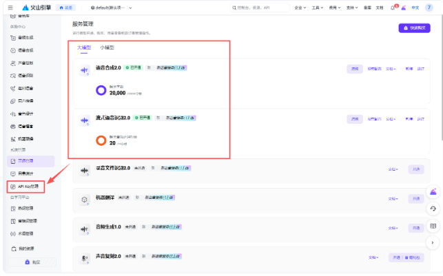The height and width of the screenshot is (276, 443).
Task: Click the 已开通 status badge on 语音合成2.0
Action: coord(133,67)
